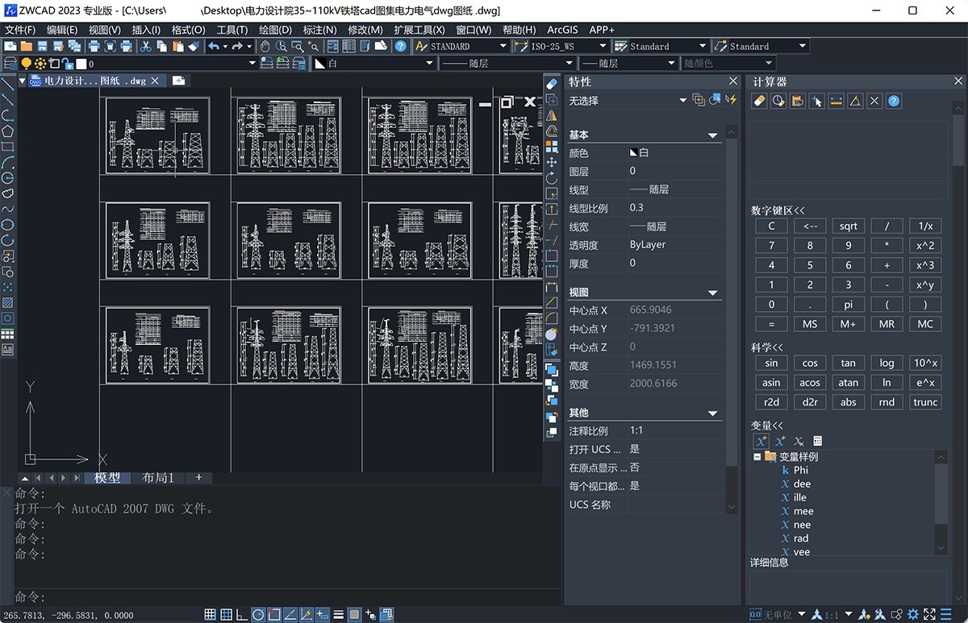Open the 绘图(D) menu
968x623 pixels.
[273, 30]
